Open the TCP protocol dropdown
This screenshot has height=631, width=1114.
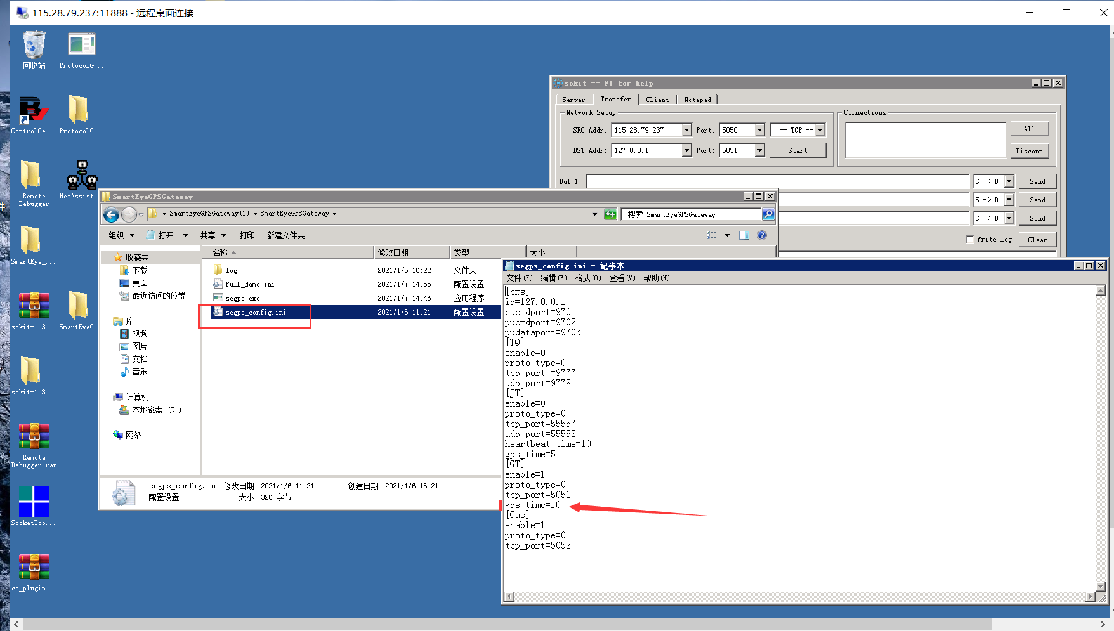pos(820,130)
